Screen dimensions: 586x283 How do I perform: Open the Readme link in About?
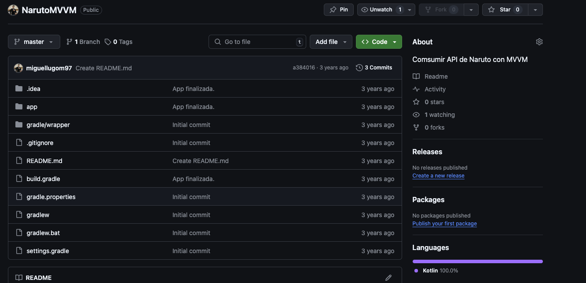(430, 76)
